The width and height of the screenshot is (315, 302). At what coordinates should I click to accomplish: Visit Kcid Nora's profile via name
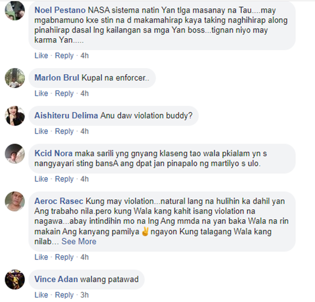pos(53,154)
